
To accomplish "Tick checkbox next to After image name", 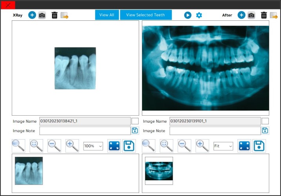I will coord(265,121).
